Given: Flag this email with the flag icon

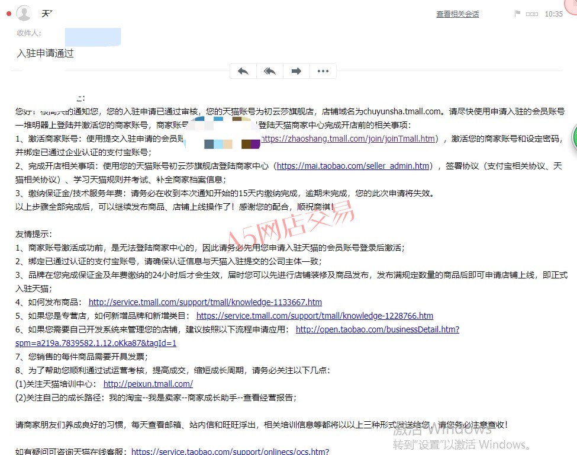Looking at the screenshot, I should (x=517, y=14).
